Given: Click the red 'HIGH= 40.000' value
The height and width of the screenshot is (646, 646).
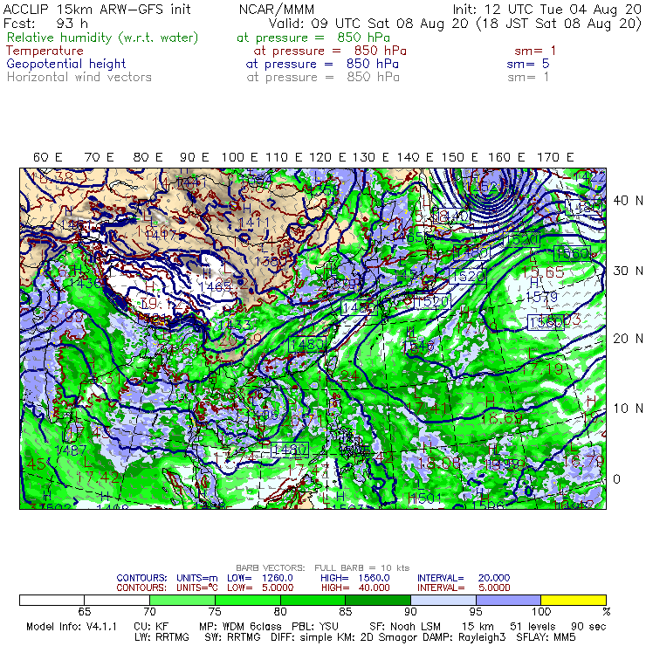Looking at the screenshot, I should 355,588.
